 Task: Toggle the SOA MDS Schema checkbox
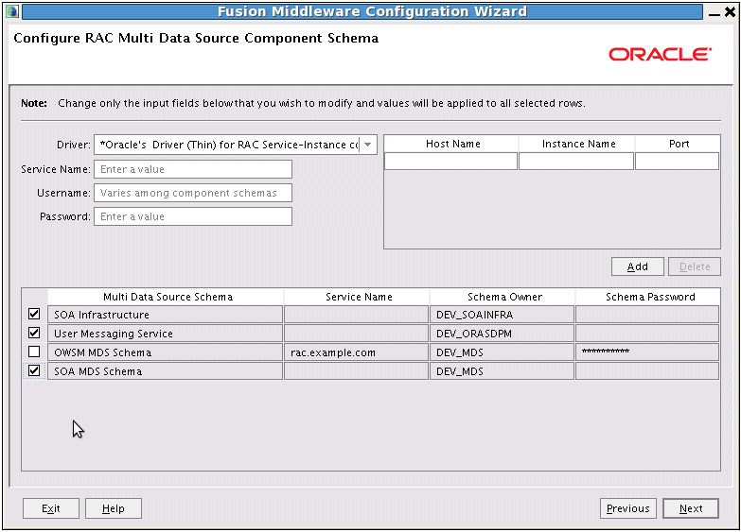click(x=34, y=370)
